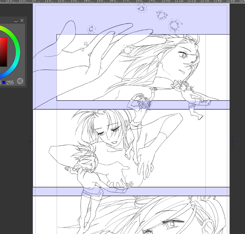Viewport: 245px width, 234px height.
Task: Click the round arrow button beside 255
Action: click(x=20, y=81)
